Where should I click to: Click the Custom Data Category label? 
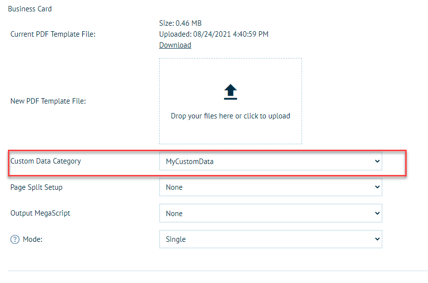pyautogui.click(x=46, y=161)
